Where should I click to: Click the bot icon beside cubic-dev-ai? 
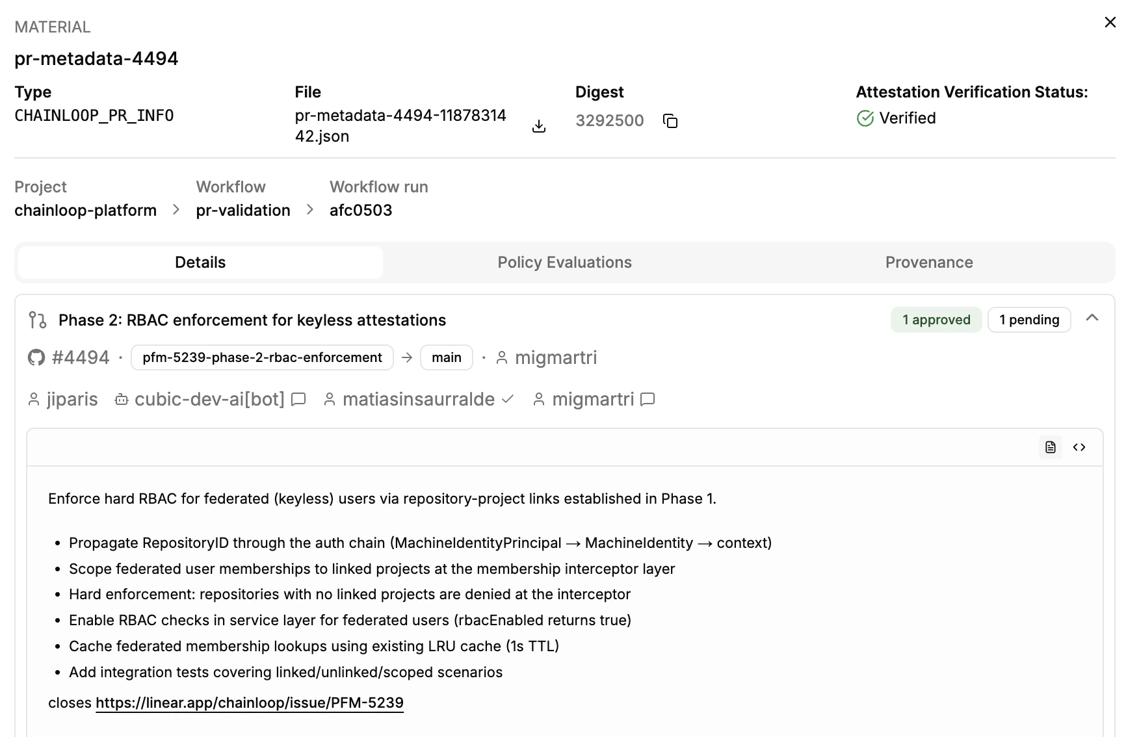point(121,399)
